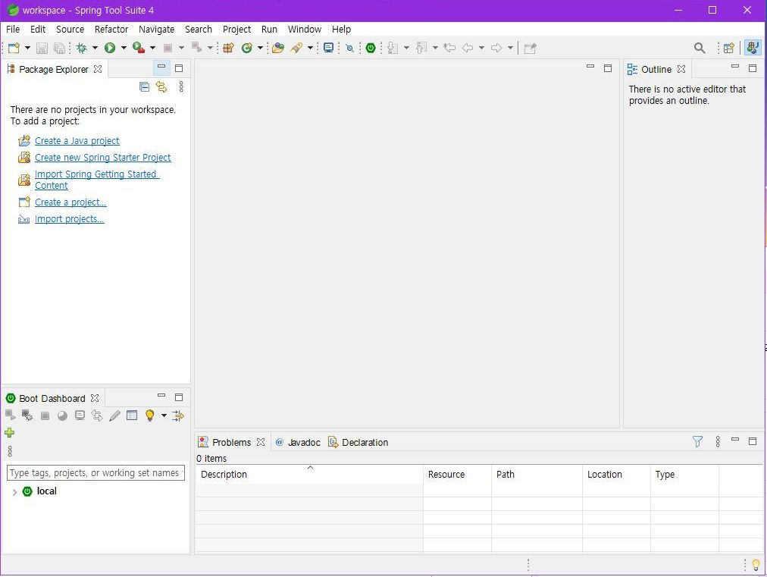Click the Boot Dashboard tag filter field

tap(95, 473)
